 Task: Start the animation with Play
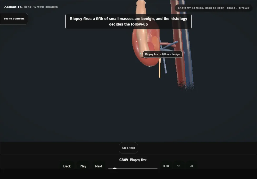pos(83,166)
